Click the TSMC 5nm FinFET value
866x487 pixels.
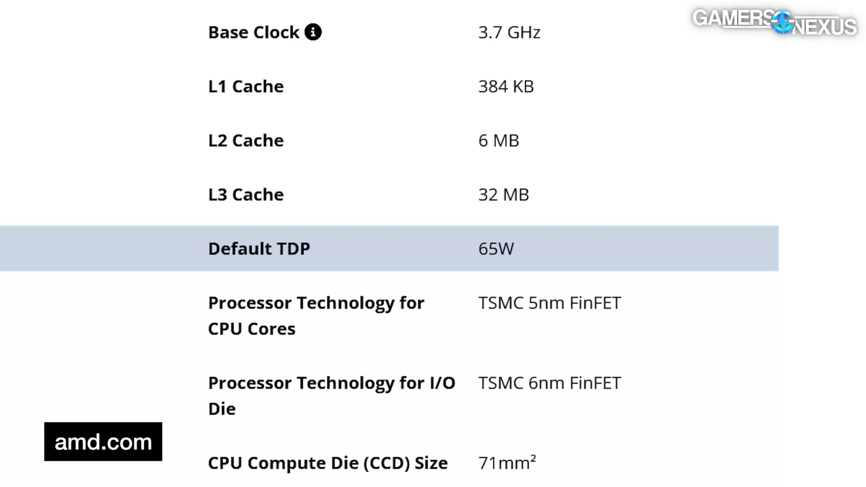(549, 303)
